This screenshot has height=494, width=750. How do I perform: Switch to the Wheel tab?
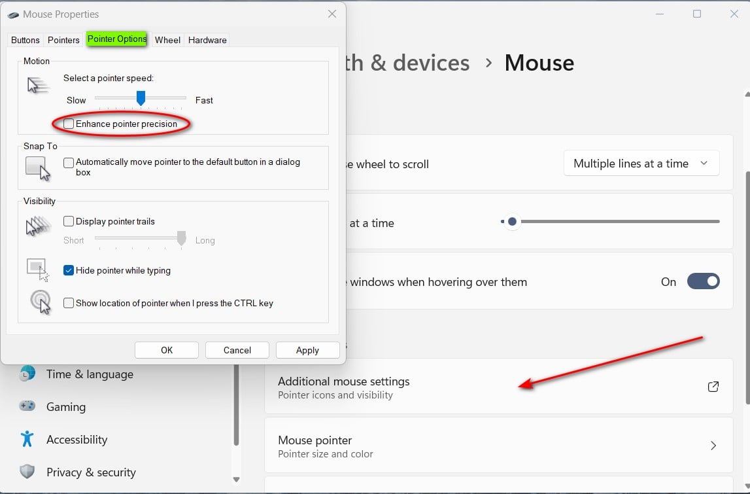(x=167, y=40)
